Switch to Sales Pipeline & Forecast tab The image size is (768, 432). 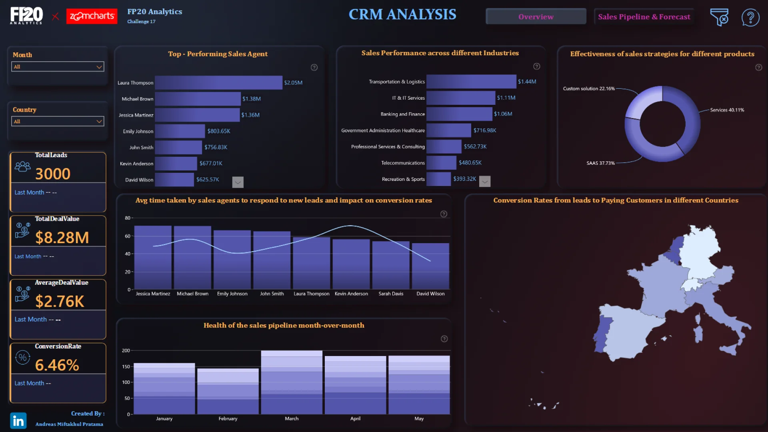pyautogui.click(x=644, y=16)
